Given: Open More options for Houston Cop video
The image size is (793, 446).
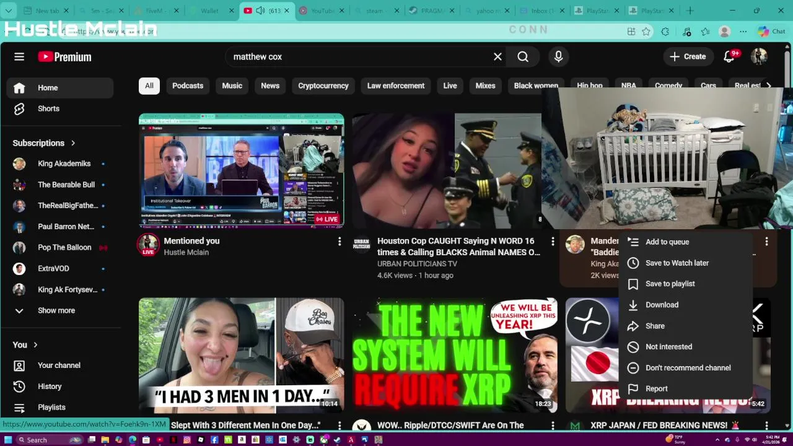Looking at the screenshot, I should [x=553, y=242].
